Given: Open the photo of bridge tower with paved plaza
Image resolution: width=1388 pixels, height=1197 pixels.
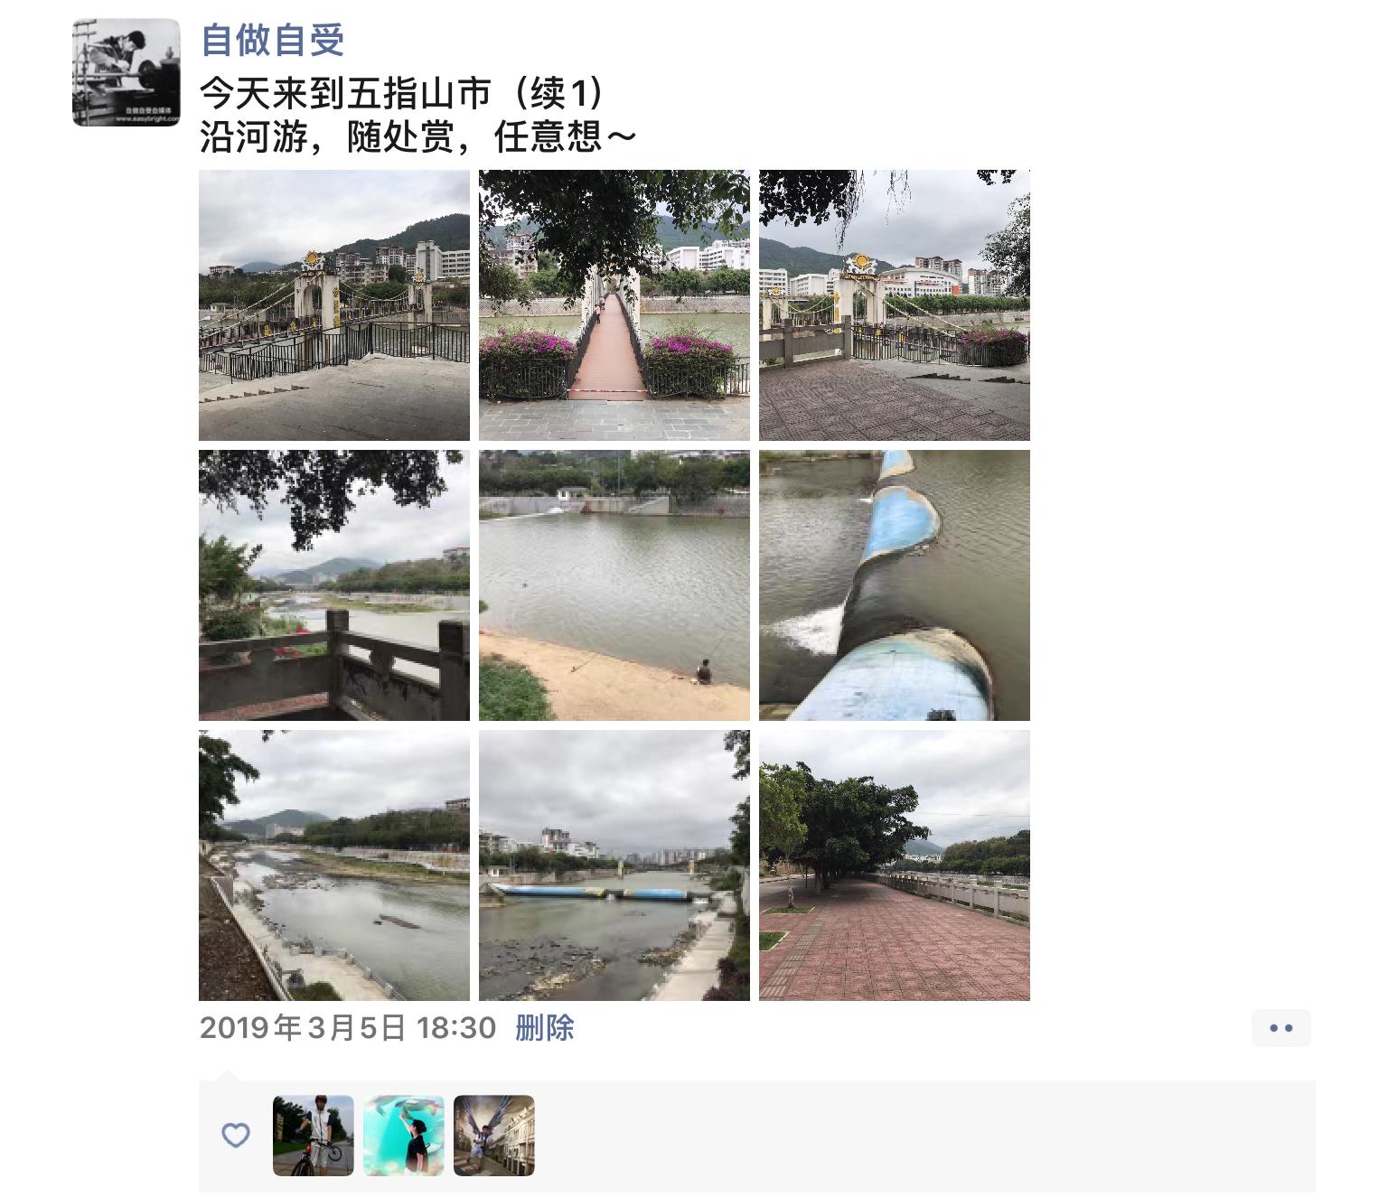Looking at the screenshot, I should [x=895, y=305].
